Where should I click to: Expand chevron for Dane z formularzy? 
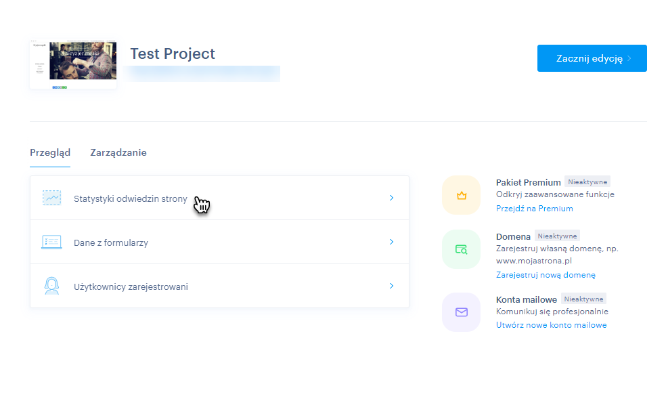click(x=392, y=242)
